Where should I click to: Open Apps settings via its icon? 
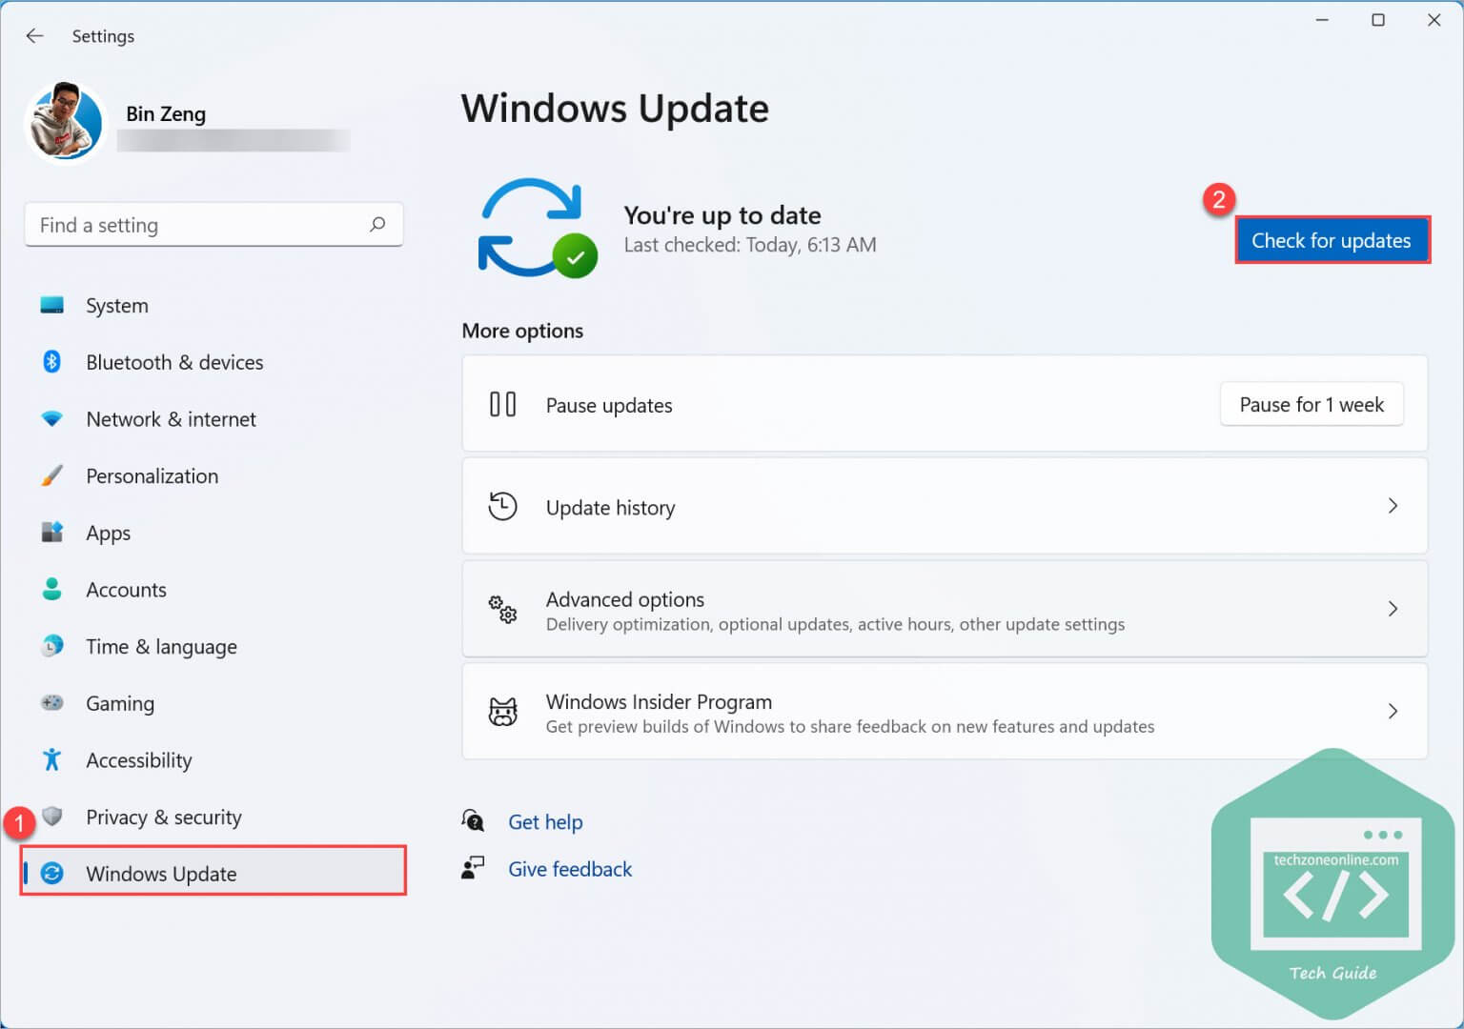point(52,533)
